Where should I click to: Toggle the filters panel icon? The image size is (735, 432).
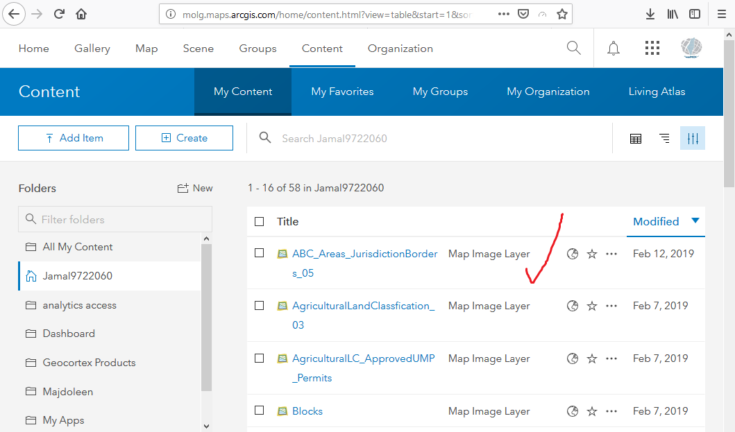[x=693, y=138]
